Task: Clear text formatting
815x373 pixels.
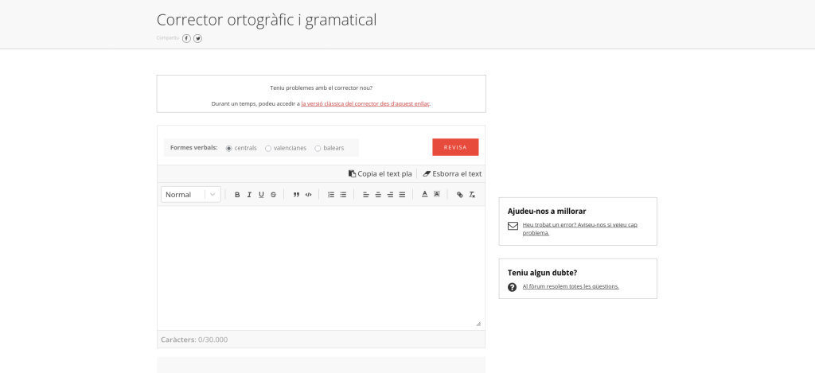Action: pos(472,195)
